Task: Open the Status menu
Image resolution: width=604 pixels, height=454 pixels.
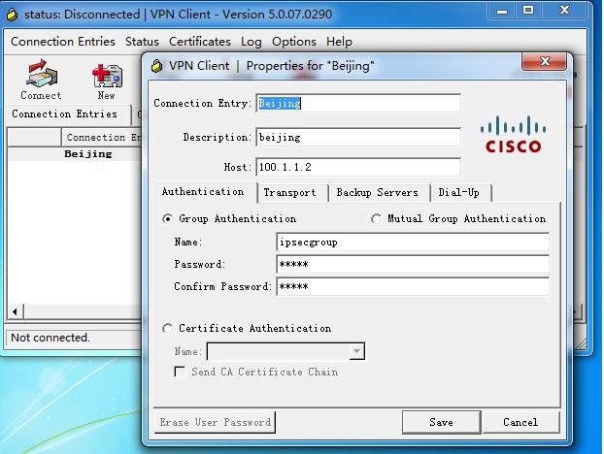Action: tap(142, 42)
